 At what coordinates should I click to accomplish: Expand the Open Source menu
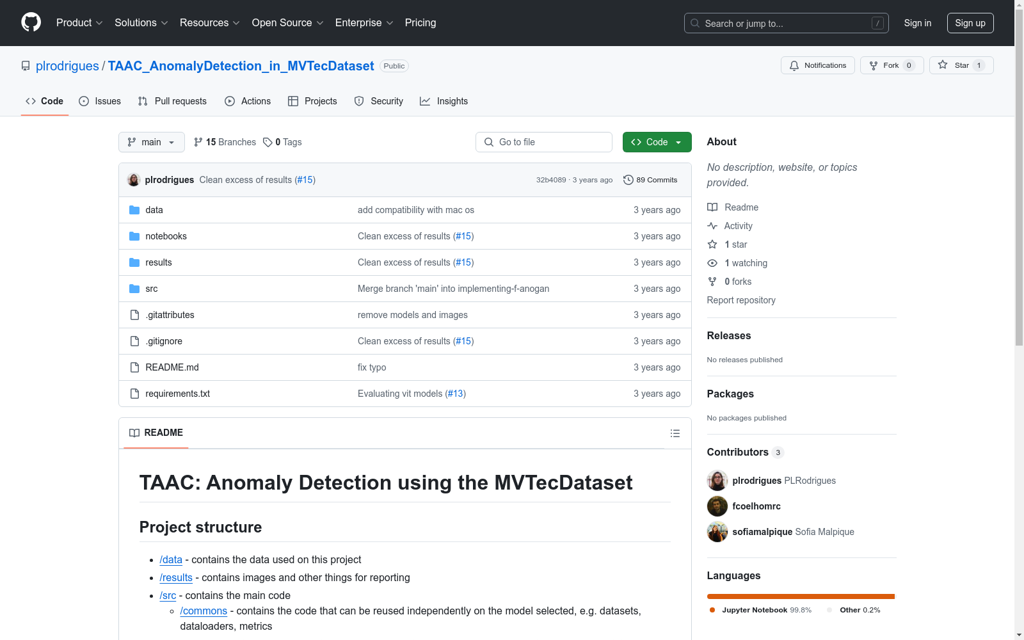point(288,22)
